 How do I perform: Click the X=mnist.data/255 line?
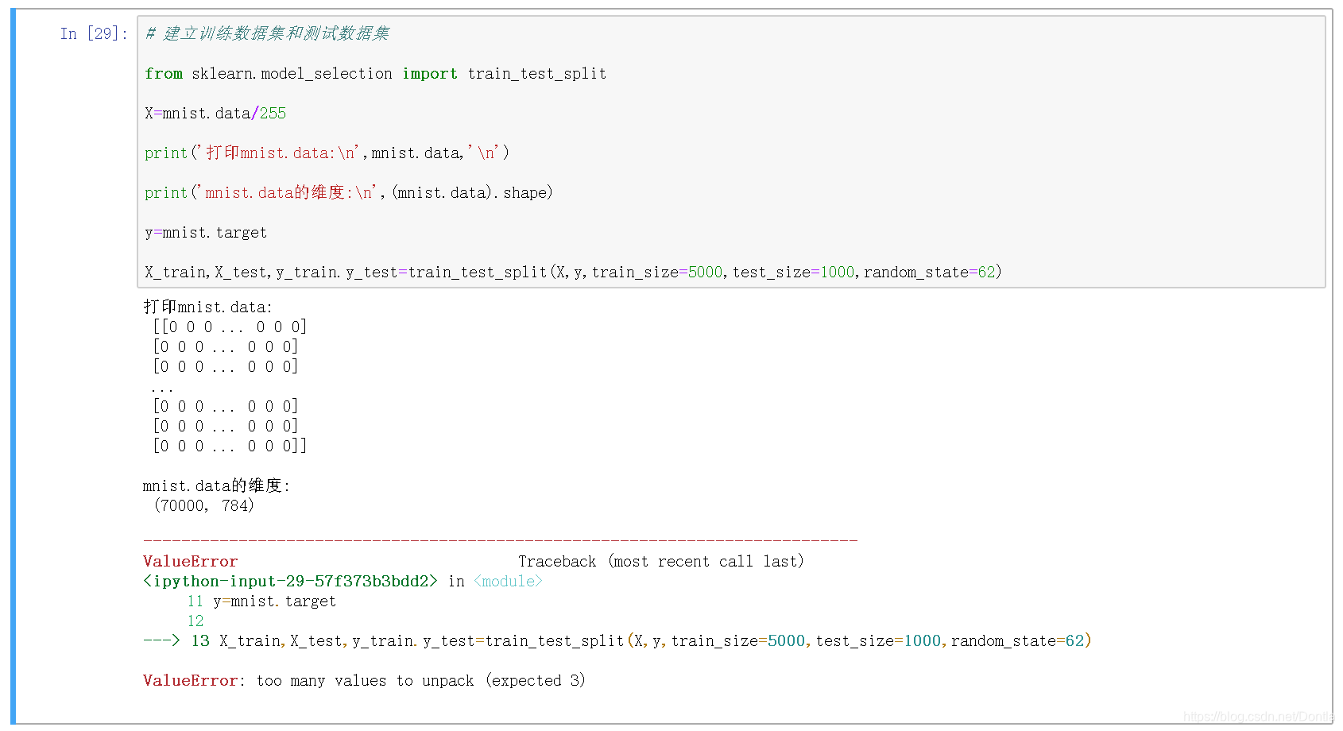[x=215, y=114]
